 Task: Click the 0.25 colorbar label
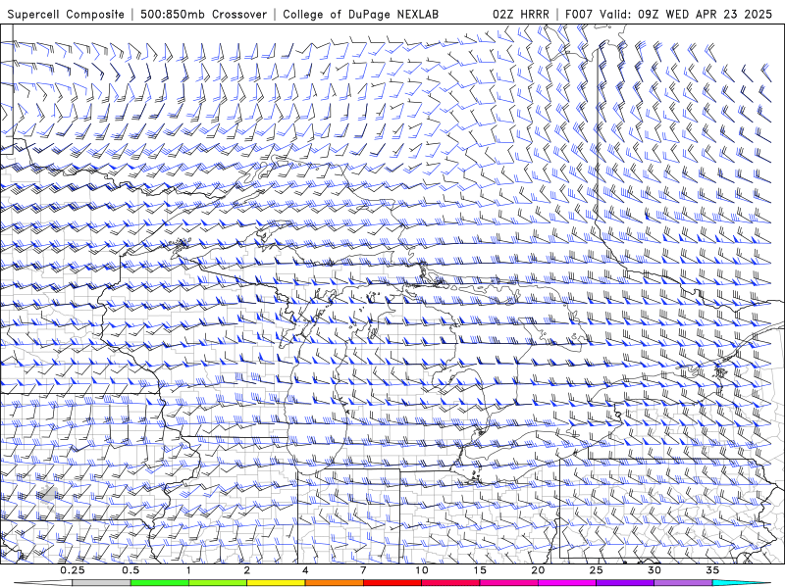[73, 570]
